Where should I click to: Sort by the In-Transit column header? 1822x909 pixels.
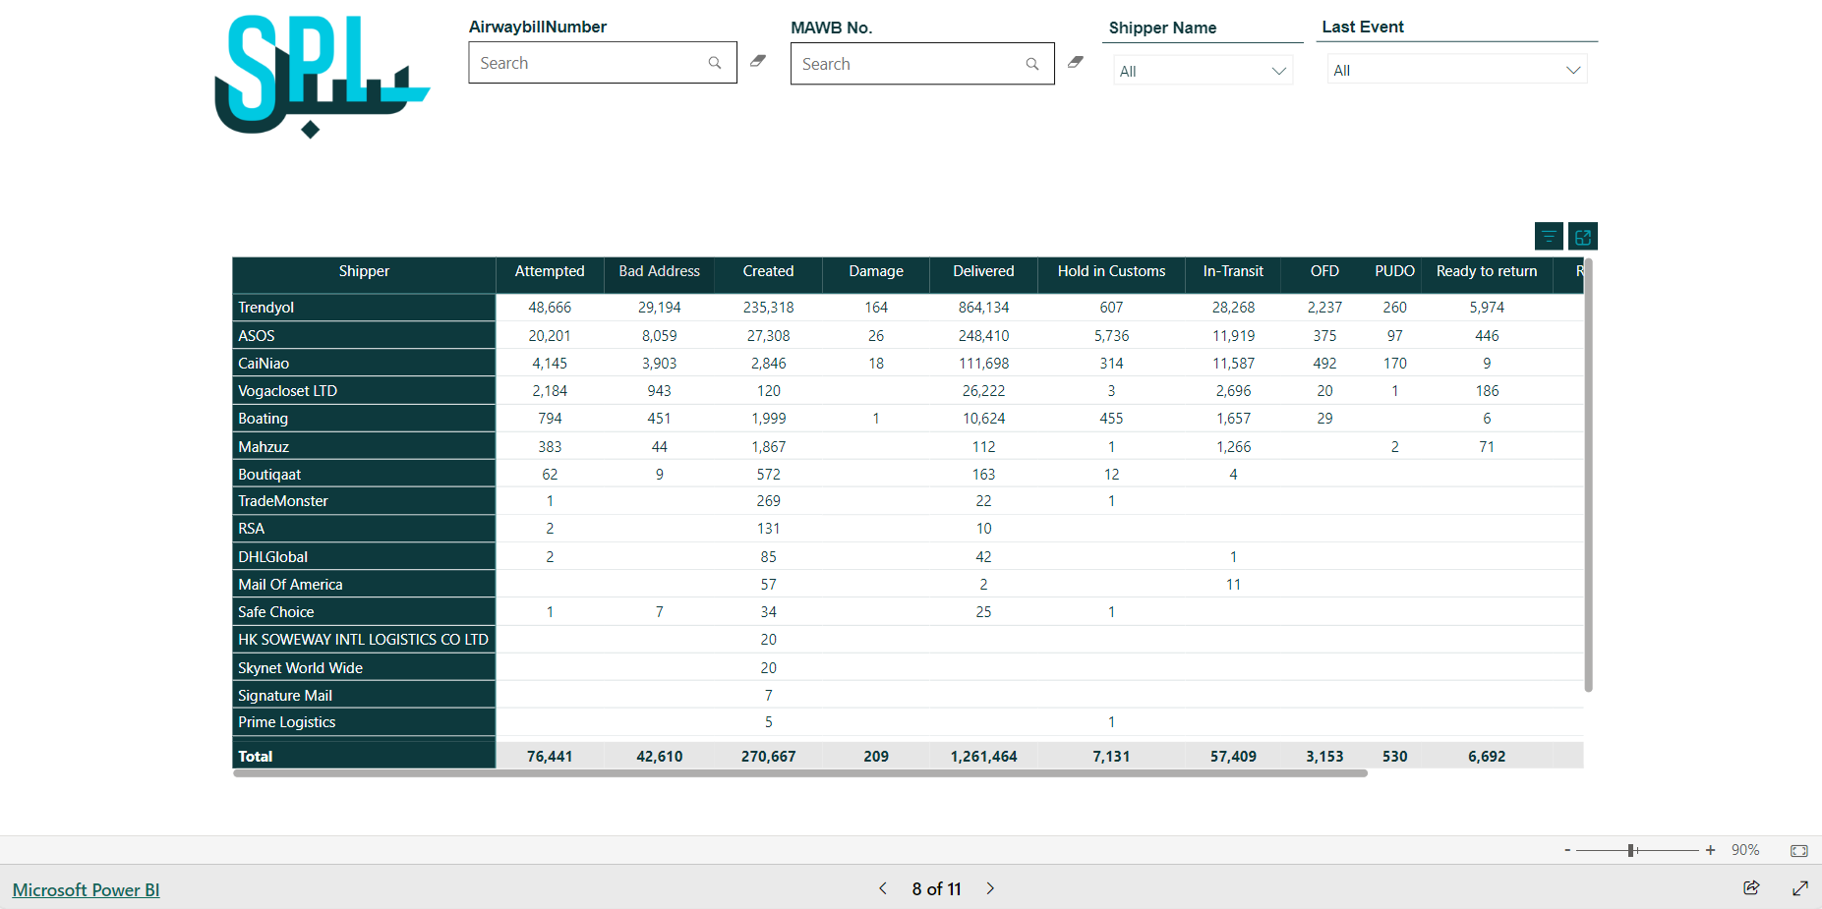coord(1233,271)
